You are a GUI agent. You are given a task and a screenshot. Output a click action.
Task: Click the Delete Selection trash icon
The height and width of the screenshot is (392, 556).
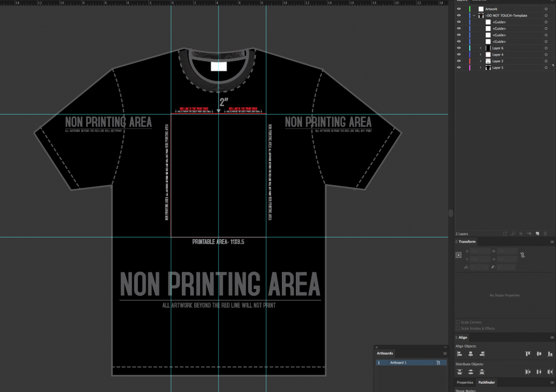(546, 234)
